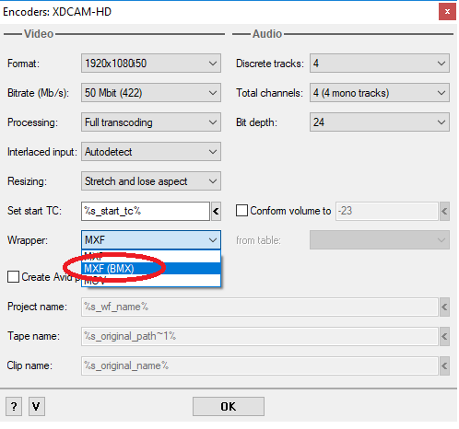The height and width of the screenshot is (429, 459).
Task: Click the V button at bottom left
Action: [37, 407]
